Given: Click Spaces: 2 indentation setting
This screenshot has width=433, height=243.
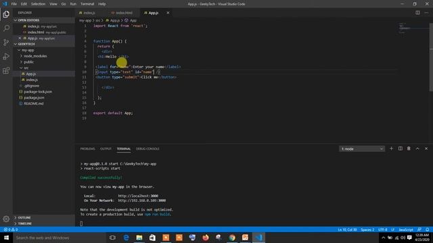Looking at the screenshot, I should click(x=367, y=230).
